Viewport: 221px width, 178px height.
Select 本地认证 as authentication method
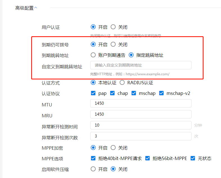tap(93, 83)
